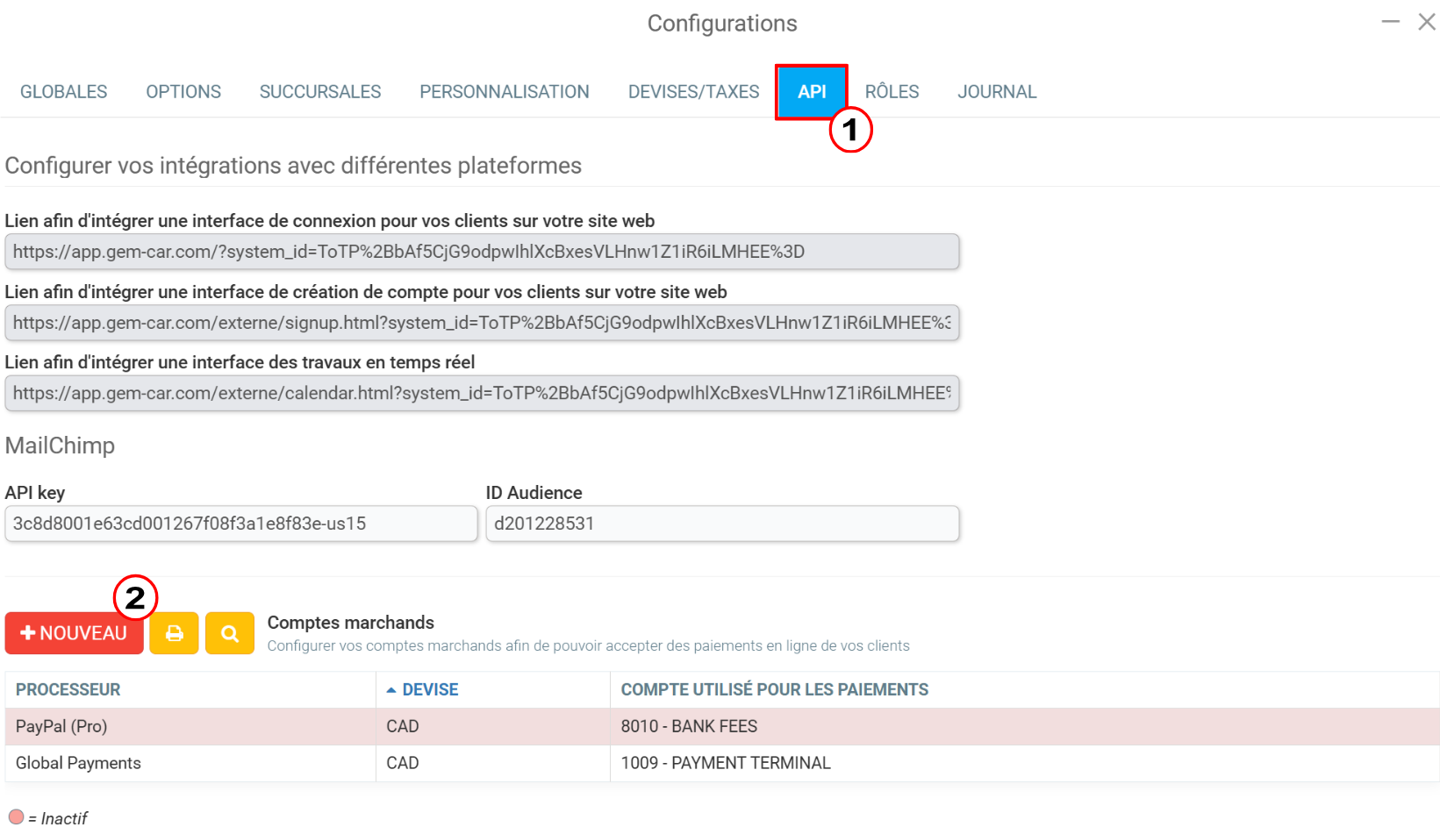1440x834 pixels.
Task: Click the client login link field
Action: pyautogui.click(x=482, y=252)
